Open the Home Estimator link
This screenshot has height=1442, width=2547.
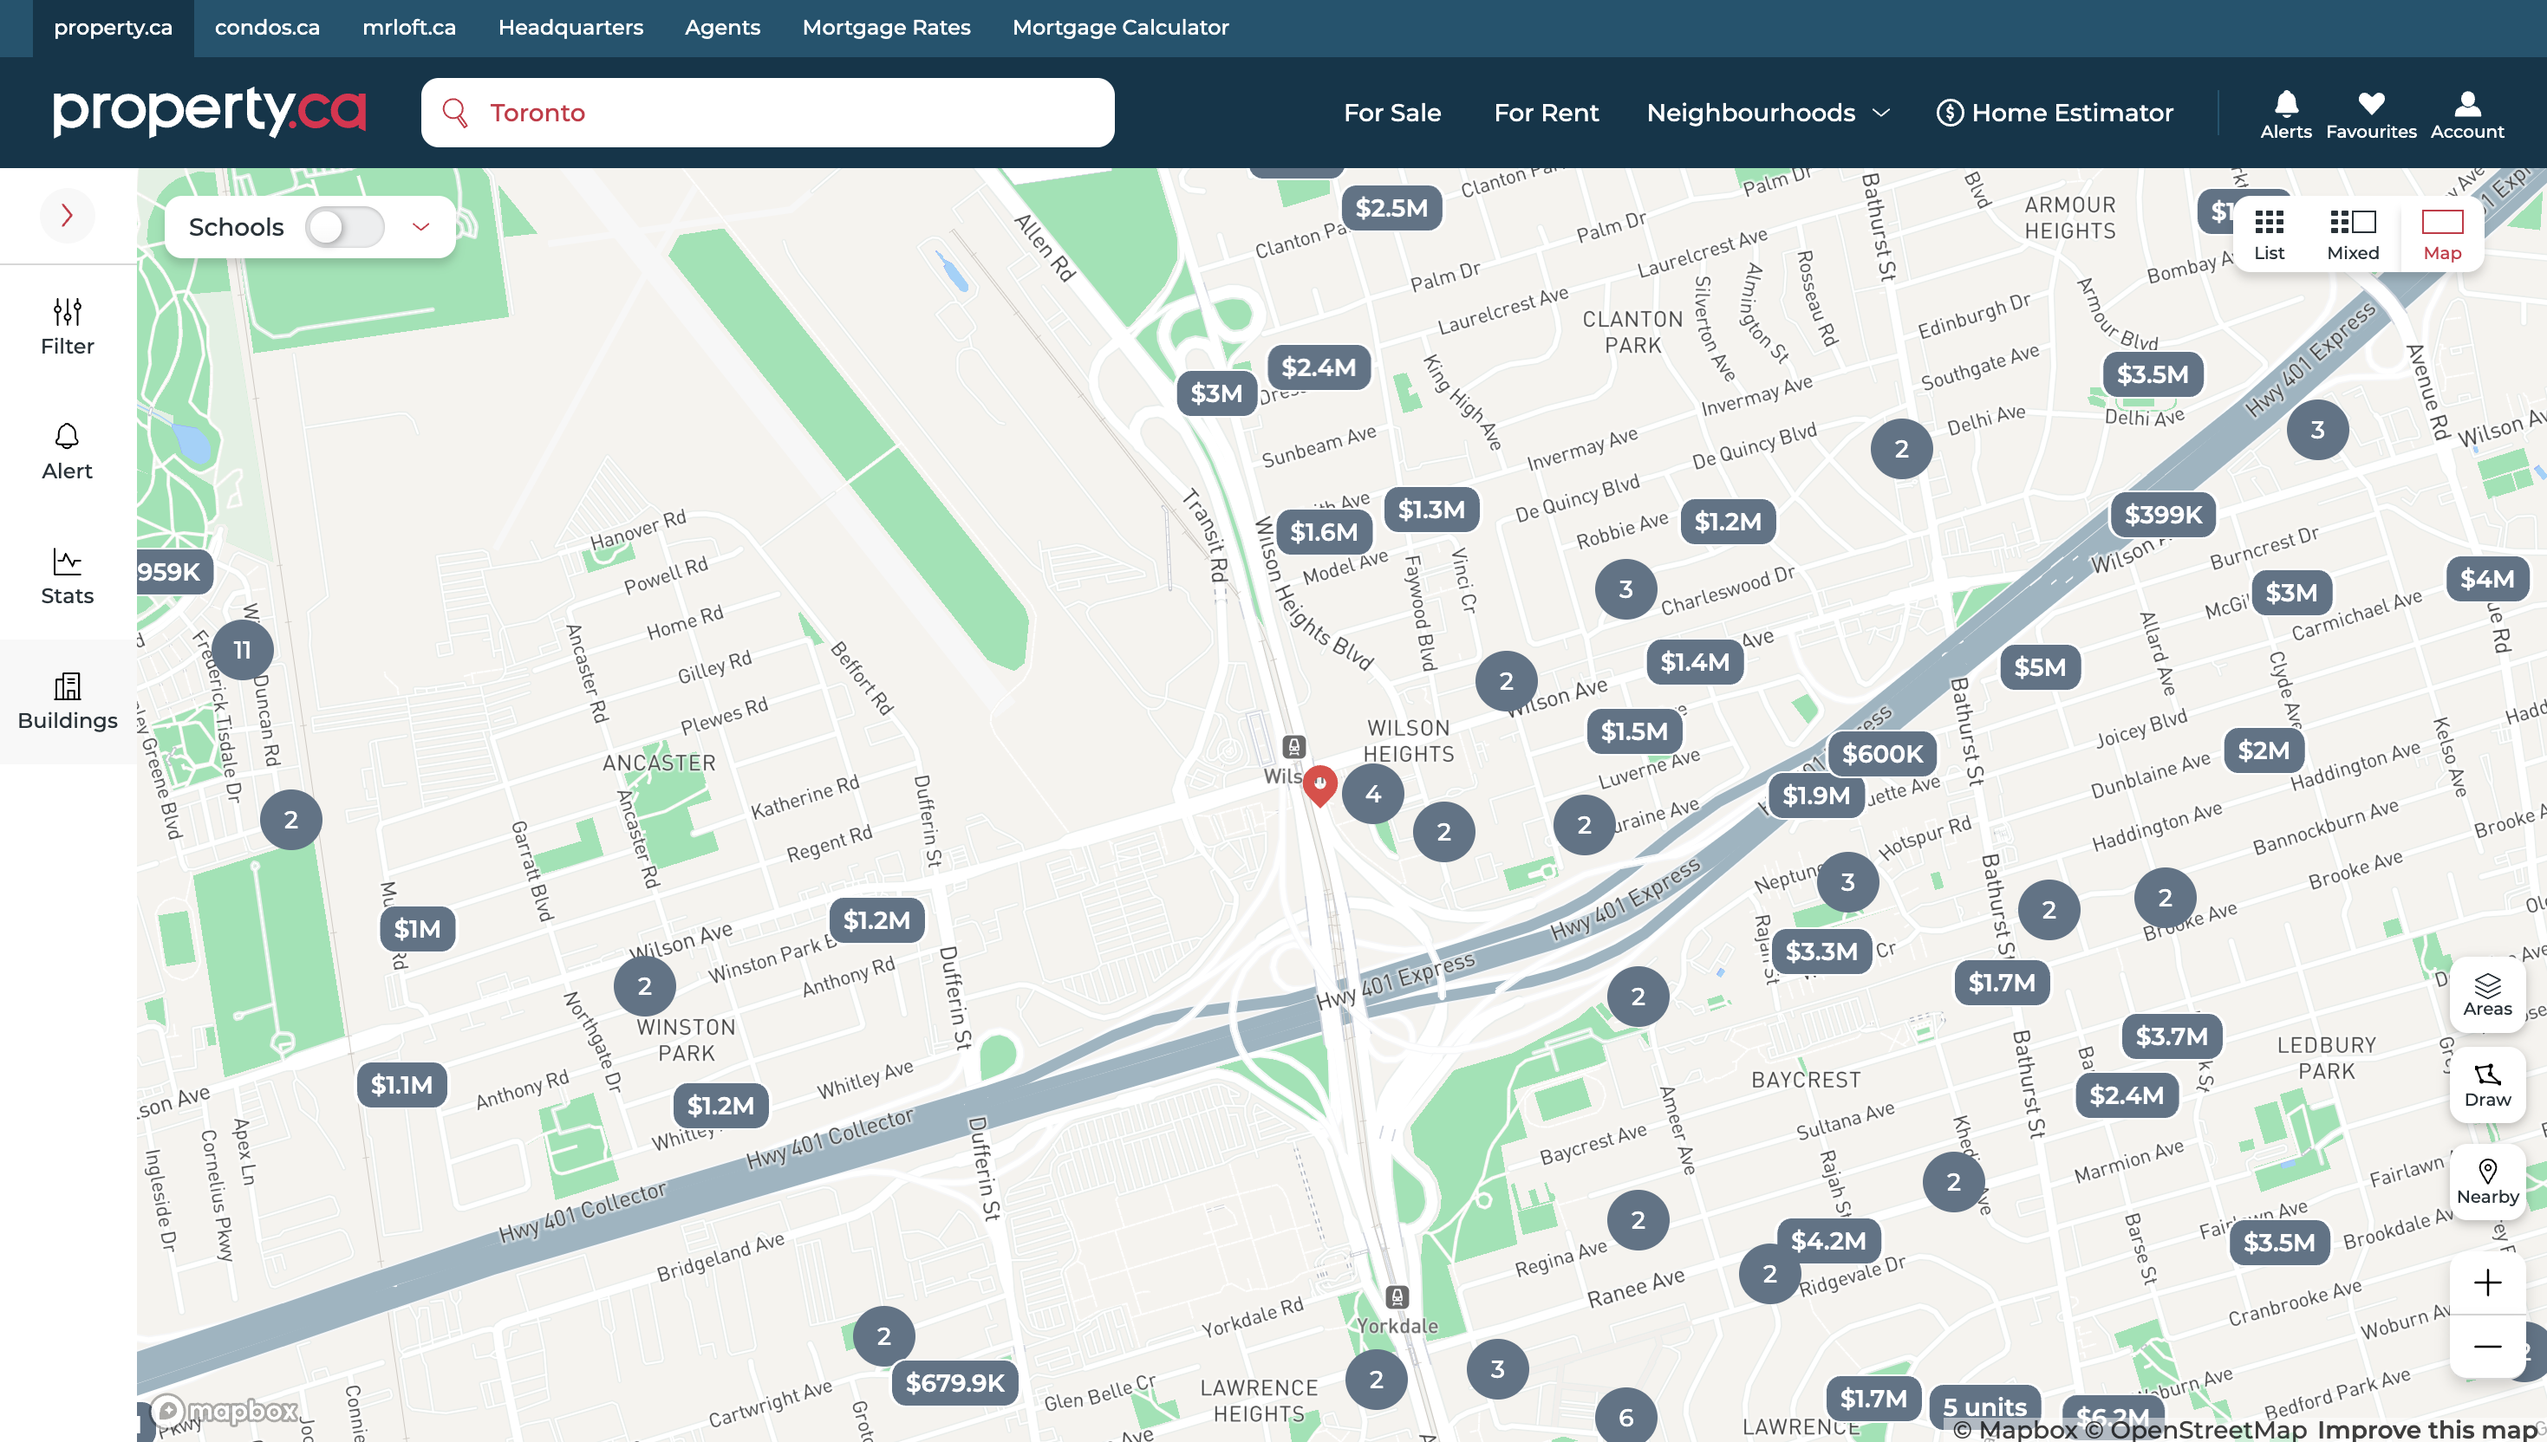[x=2055, y=113]
